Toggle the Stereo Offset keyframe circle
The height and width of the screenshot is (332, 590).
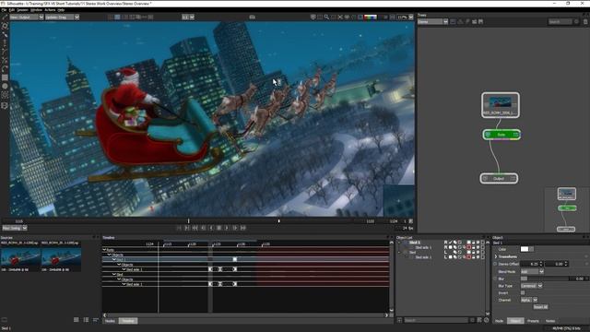point(495,264)
